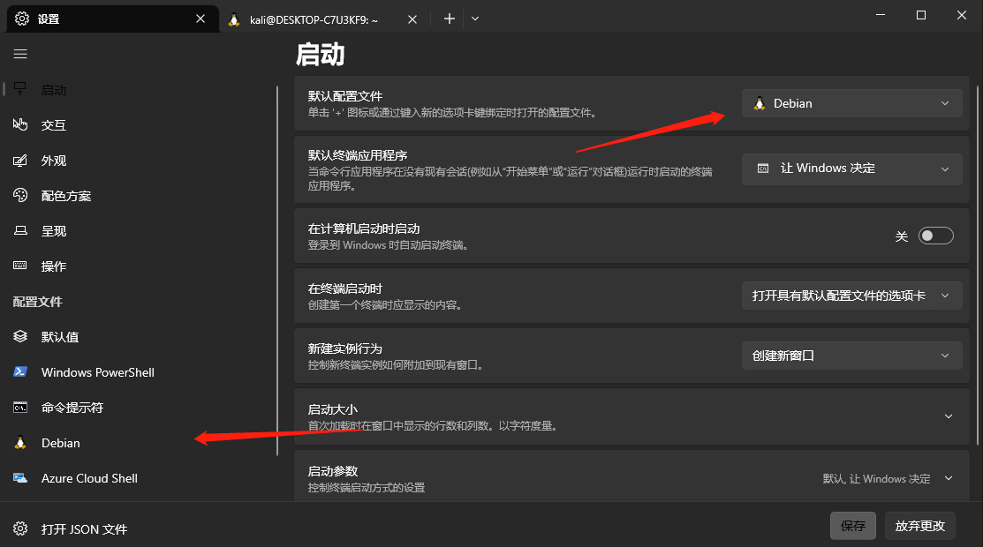Select the Debian profile in sidebar
Viewport: 983px width, 547px height.
point(60,443)
